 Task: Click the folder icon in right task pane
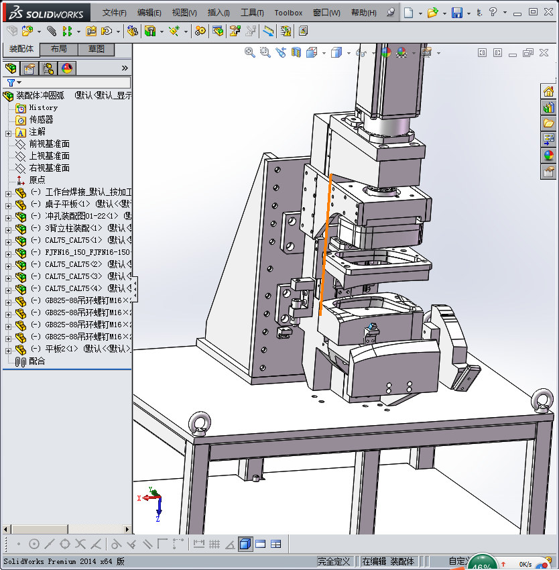[549, 123]
